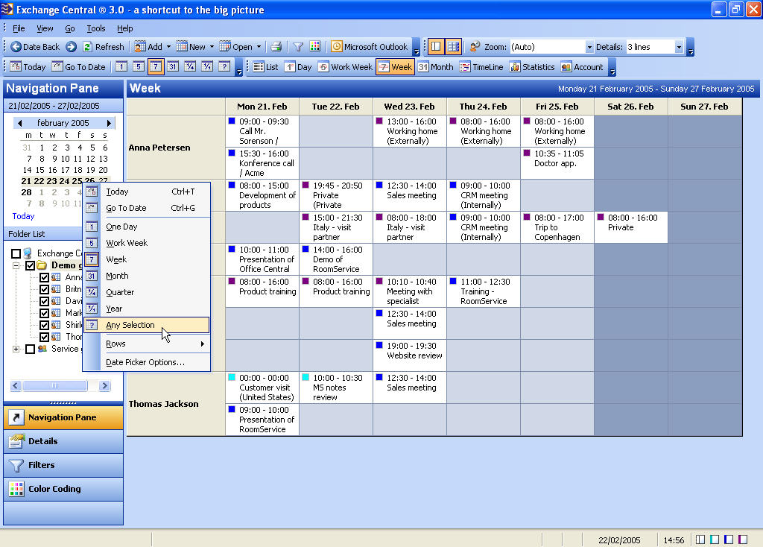Collapse the Demo folder tree node
The height and width of the screenshot is (547, 763).
tap(16, 266)
